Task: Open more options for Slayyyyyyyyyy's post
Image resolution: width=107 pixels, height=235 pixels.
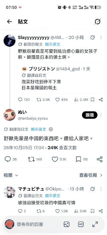Action: pyautogui.click(x=101, y=38)
